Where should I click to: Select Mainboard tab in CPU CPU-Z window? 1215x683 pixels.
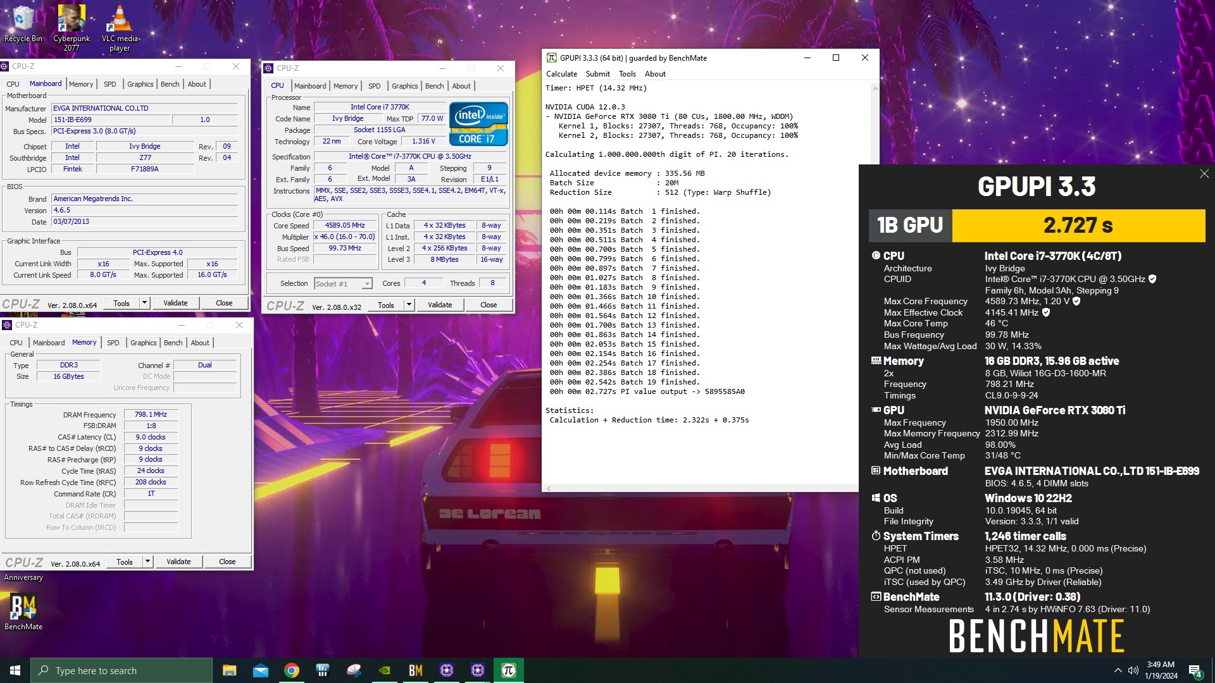pyautogui.click(x=310, y=86)
